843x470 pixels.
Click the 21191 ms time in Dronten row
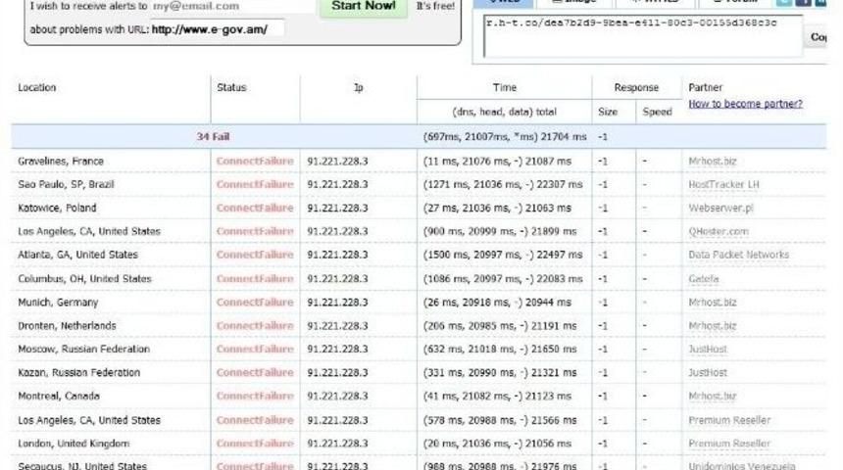point(554,326)
